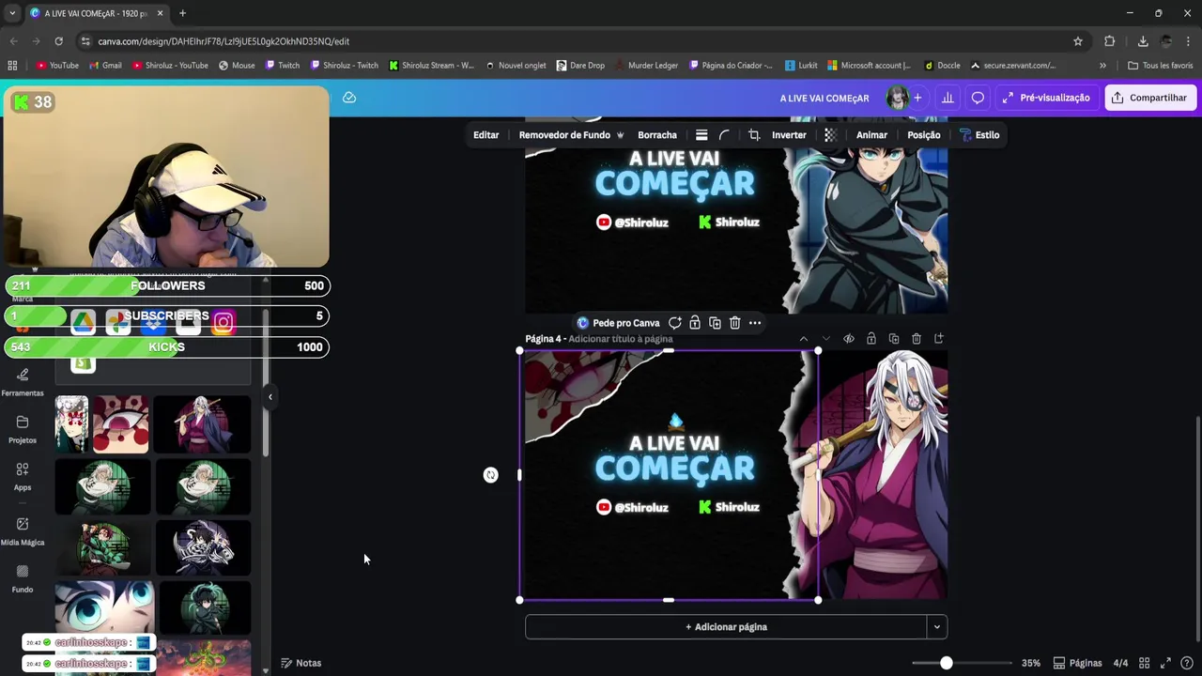Click the cloud save status icon
The width and height of the screenshot is (1202, 676).
click(x=349, y=98)
